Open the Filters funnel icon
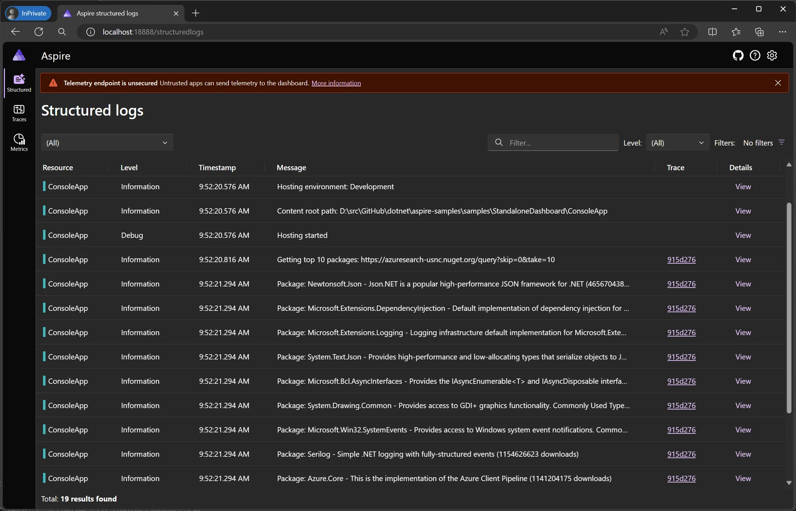 [x=782, y=142]
